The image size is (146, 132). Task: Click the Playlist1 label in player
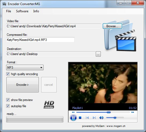click(x=78, y=108)
